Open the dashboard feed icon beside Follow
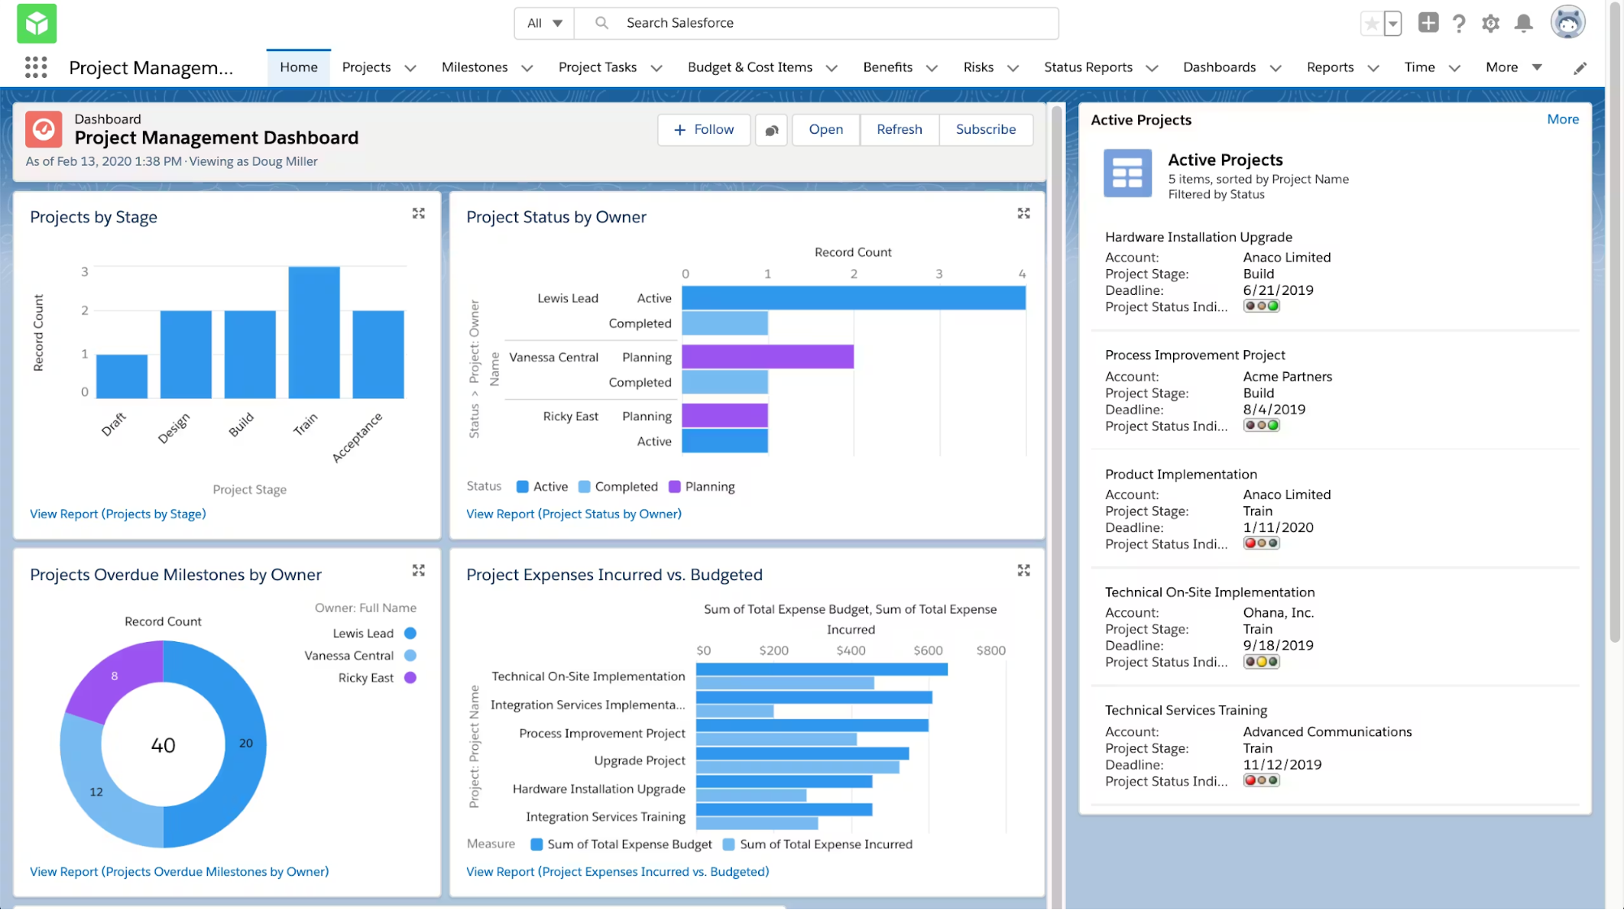1624x910 pixels. tap(771, 130)
